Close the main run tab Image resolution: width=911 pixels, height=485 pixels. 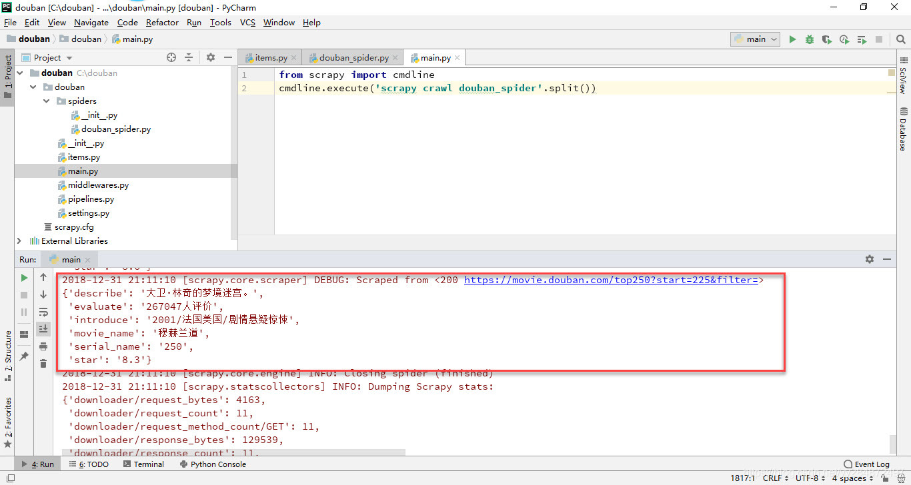[x=88, y=260]
